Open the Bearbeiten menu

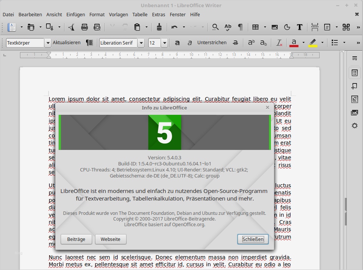(x=30, y=15)
